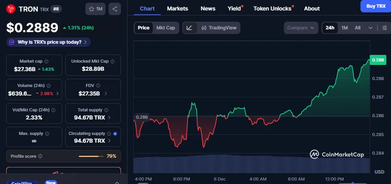Select the 1M time range
Viewport: 391px width, 184px height.
pyautogui.click(x=344, y=28)
